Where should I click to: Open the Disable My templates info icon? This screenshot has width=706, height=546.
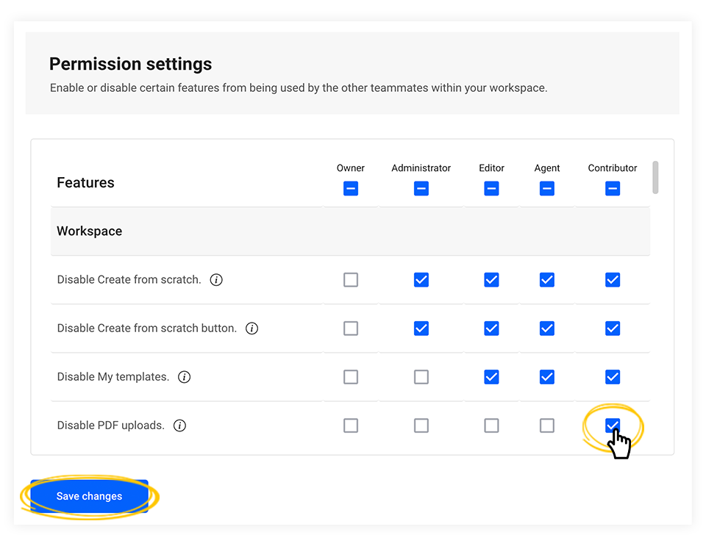coord(184,376)
